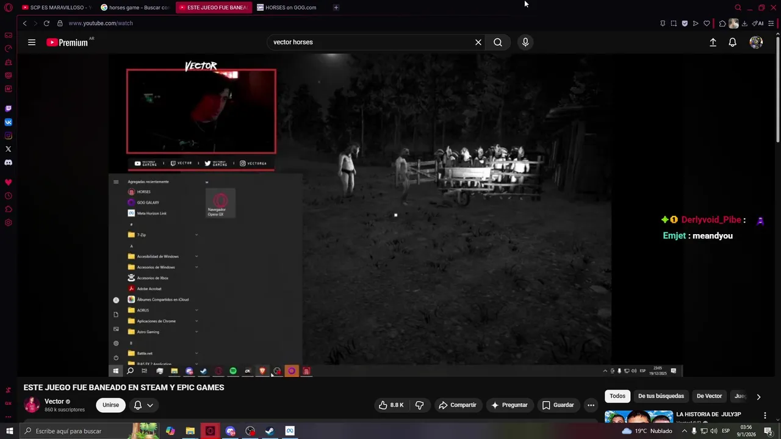Image resolution: width=781 pixels, height=439 pixels.
Task: View site security lock information
Action: tap(60, 23)
